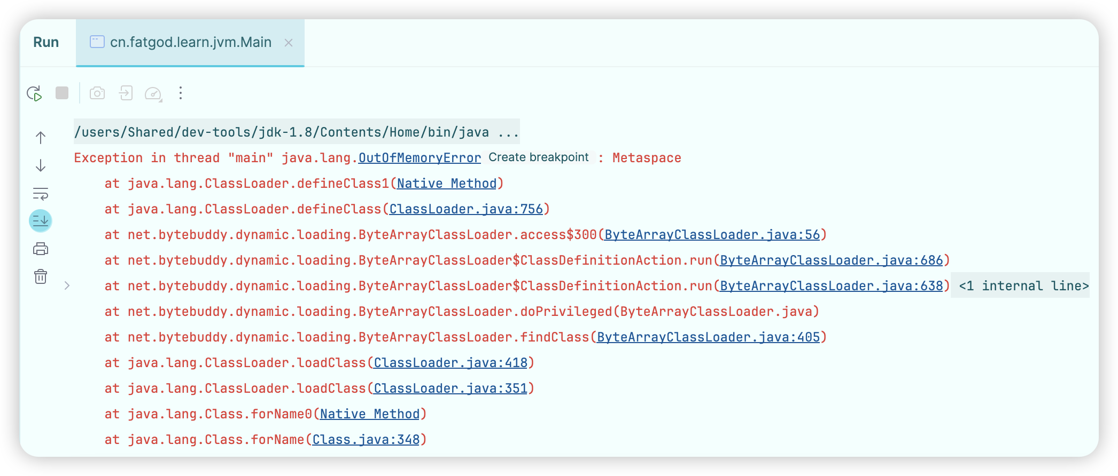Click the up arrow stack navigation

click(41, 138)
